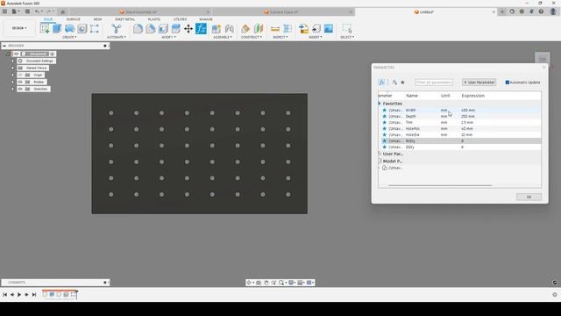
Task: Unfavorite the Width parameter star
Action: click(x=385, y=110)
